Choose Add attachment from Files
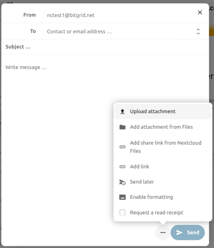 [x=161, y=127]
